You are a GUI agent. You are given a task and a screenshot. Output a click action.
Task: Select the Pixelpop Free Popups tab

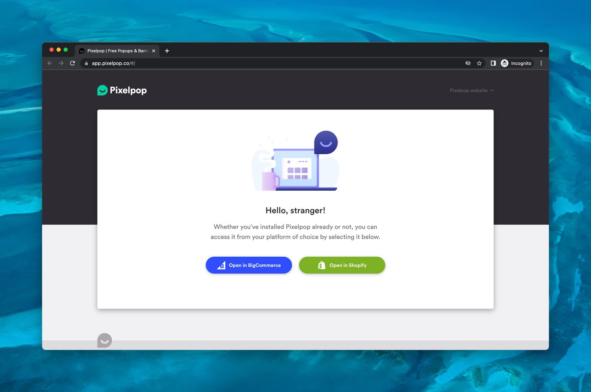pos(117,51)
